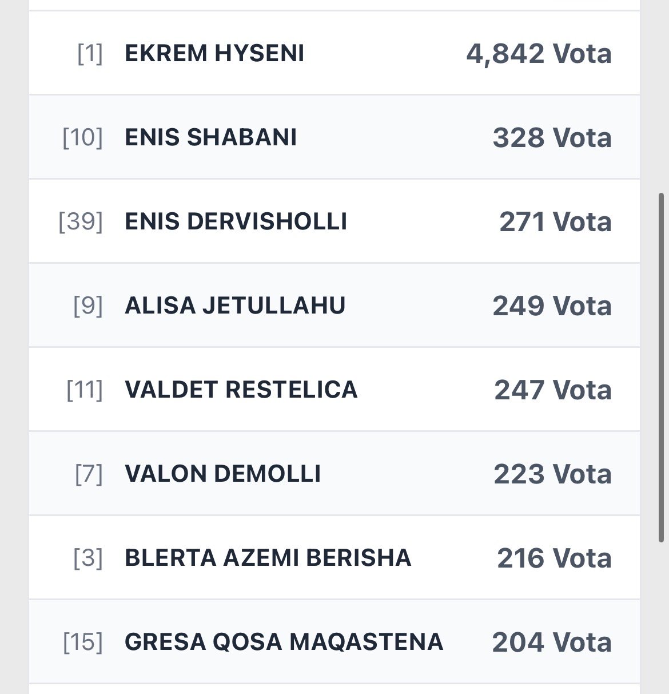
Task: Tap Alisa Jetullahu's name
Action: (235, 306)
